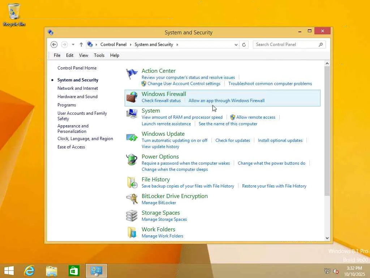
Task: Click the System and Security breadcrumb
Action: pos(154,45)
